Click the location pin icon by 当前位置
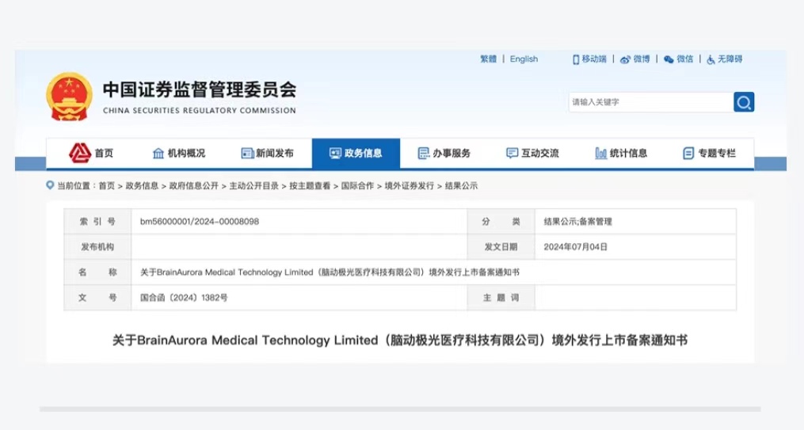804x430 pixels. (50, 185)
